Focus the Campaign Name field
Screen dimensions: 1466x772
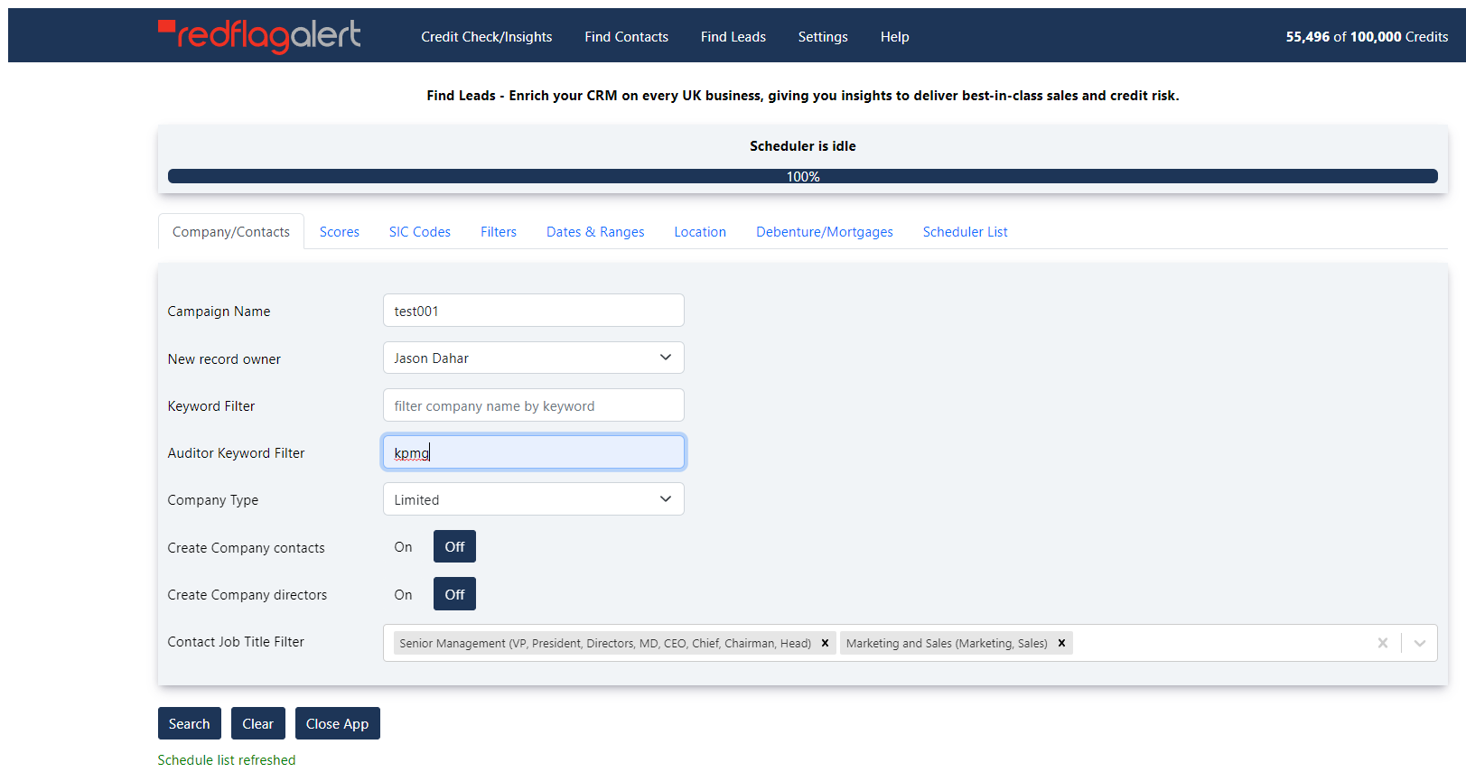tap(533, 311)
